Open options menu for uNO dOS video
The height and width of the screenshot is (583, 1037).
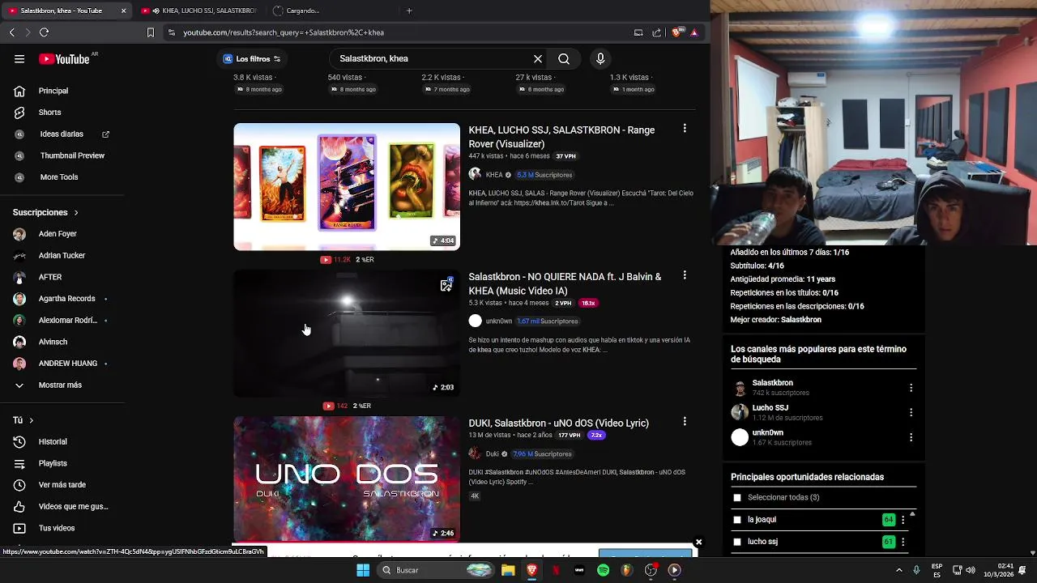685,422
